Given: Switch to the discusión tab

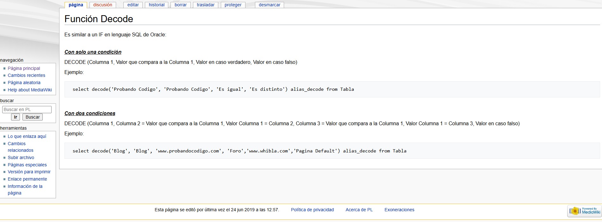Looking at the screenshot, I should (103, 5).
